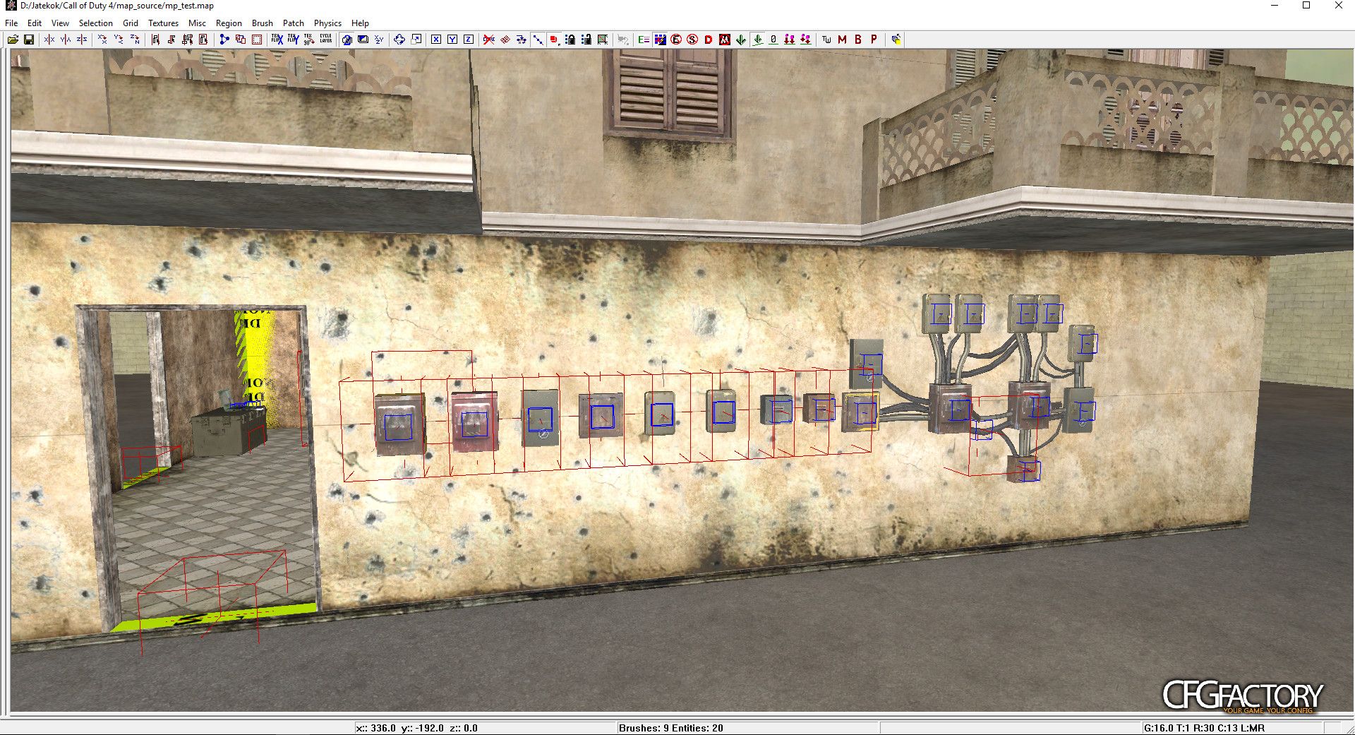The image size is (1355, 735).
Task: Toggle the Y axis lock button
Action: tap(452, 40)
